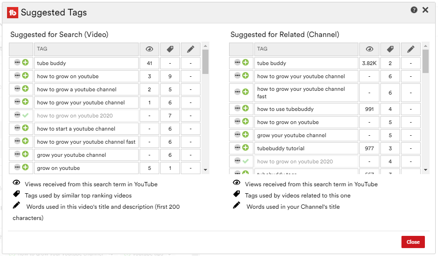Open options dots for Related 'tube buddy'
Screen dimensions: 438x256
[x=238, y=63]
